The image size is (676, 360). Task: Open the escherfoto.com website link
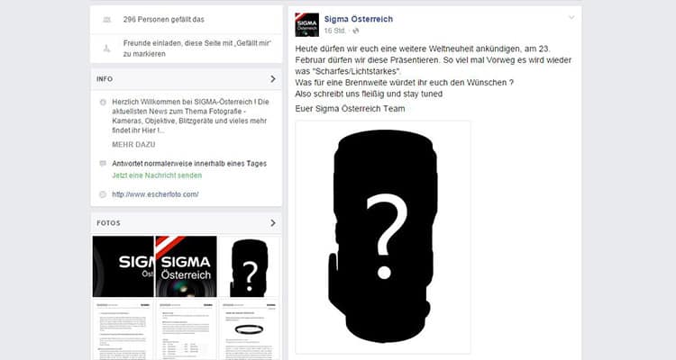tap(155, 194)
